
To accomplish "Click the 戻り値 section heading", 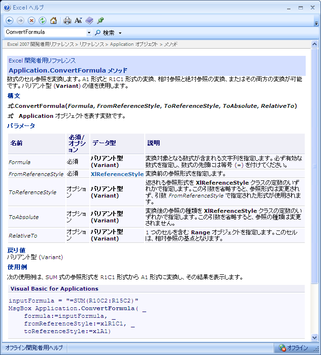I will [x=16, y=250].
